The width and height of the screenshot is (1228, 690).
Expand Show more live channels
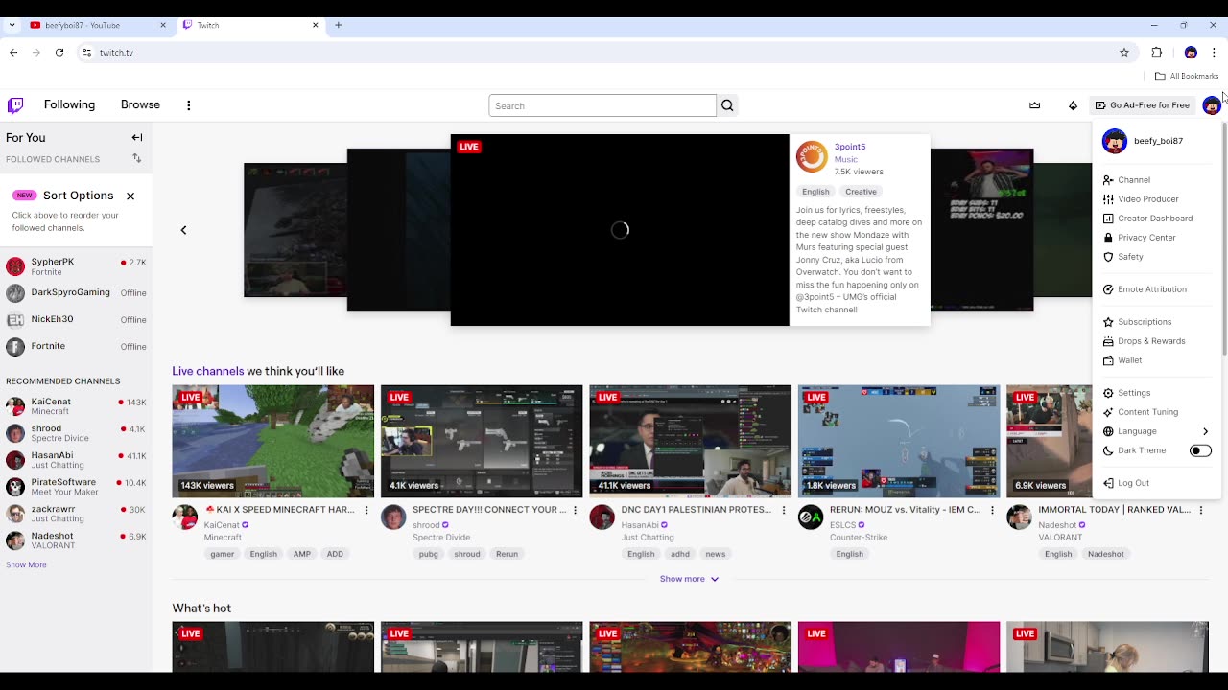click(x=689, y=579)
